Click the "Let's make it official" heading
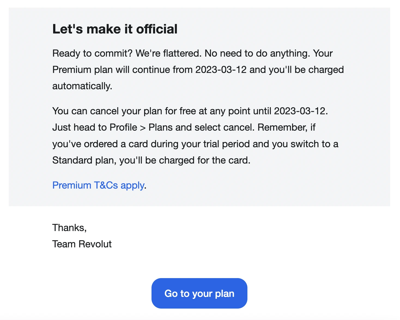 (x=115, y=29)
